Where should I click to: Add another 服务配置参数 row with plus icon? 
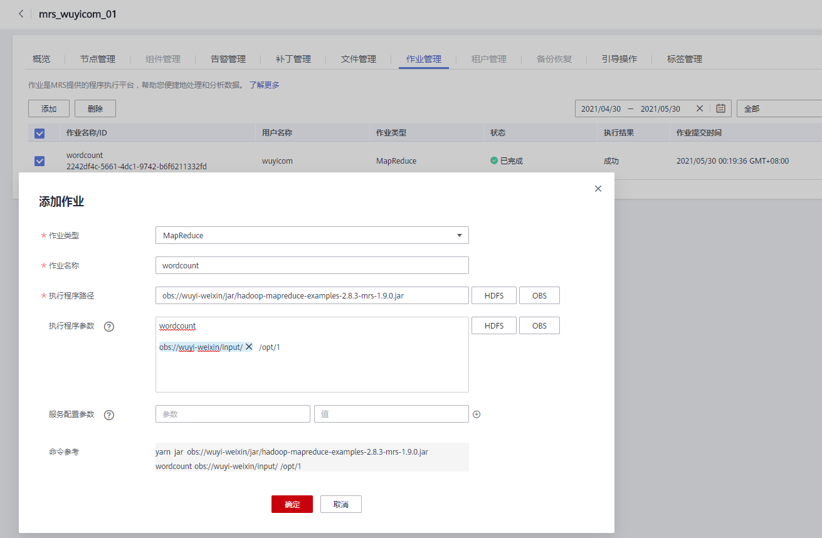[477, 414]
